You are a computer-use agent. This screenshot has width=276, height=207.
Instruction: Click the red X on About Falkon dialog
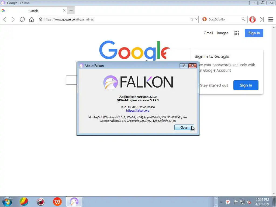(x=192, y=66)
